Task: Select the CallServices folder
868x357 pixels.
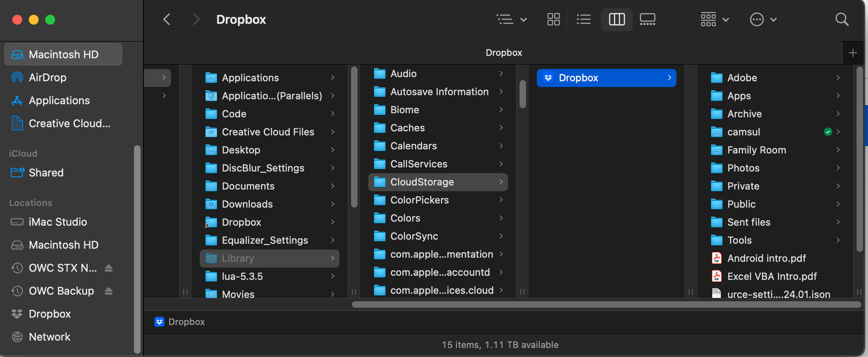Action: click(x=438, y=164)
